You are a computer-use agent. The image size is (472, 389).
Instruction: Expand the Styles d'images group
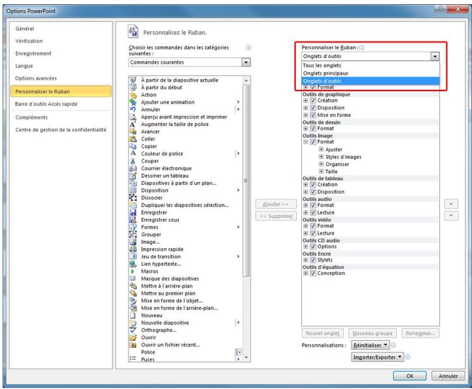click(321, 157)
